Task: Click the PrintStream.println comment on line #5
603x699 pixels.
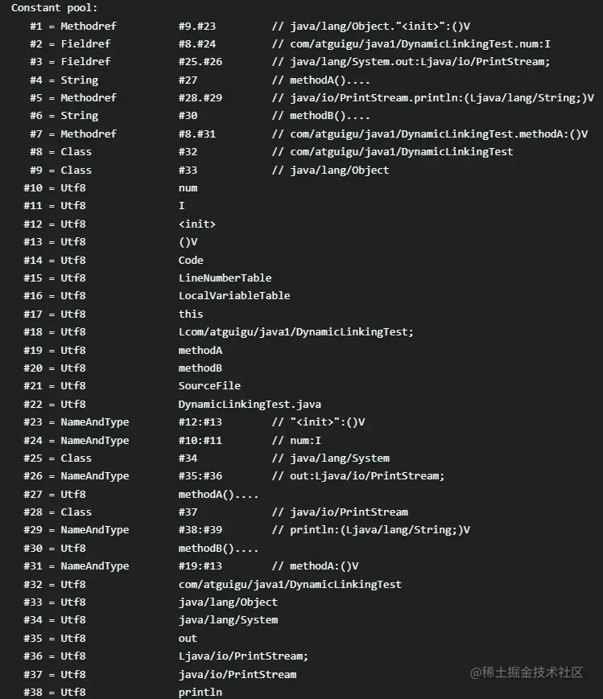Action: coord(442,97)
